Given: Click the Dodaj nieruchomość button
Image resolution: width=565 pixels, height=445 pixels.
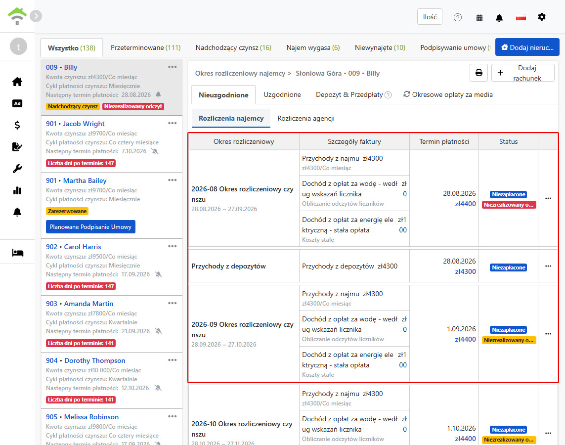Looking at the screenshot, I should click(527, 47).
